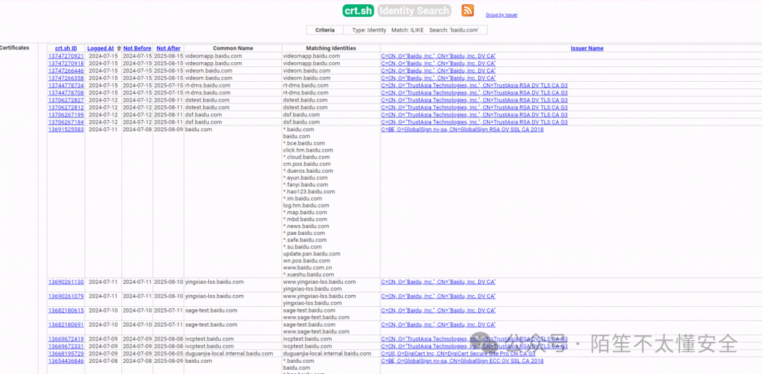Open certificate ID 13706267199
Screen dimensions: 762x374
[x=66, y=114]
